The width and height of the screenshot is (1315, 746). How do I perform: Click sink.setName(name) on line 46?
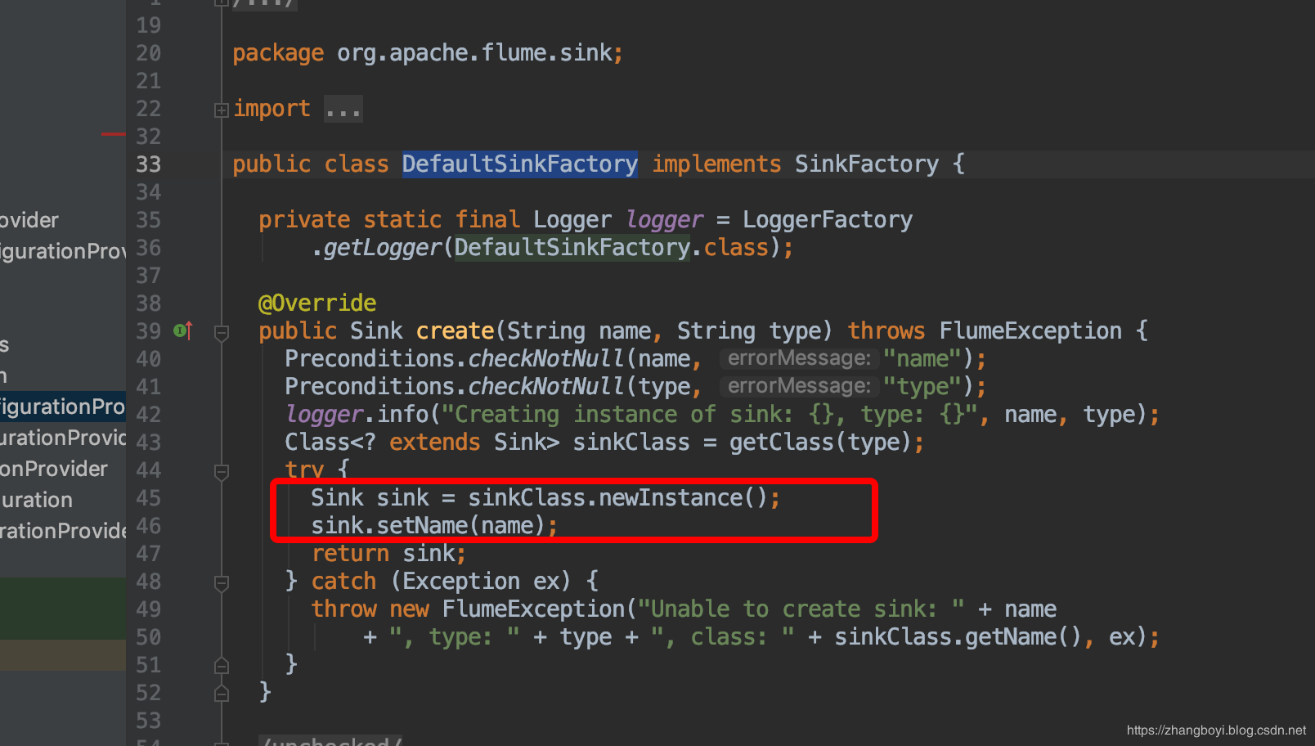click(429, 525)
